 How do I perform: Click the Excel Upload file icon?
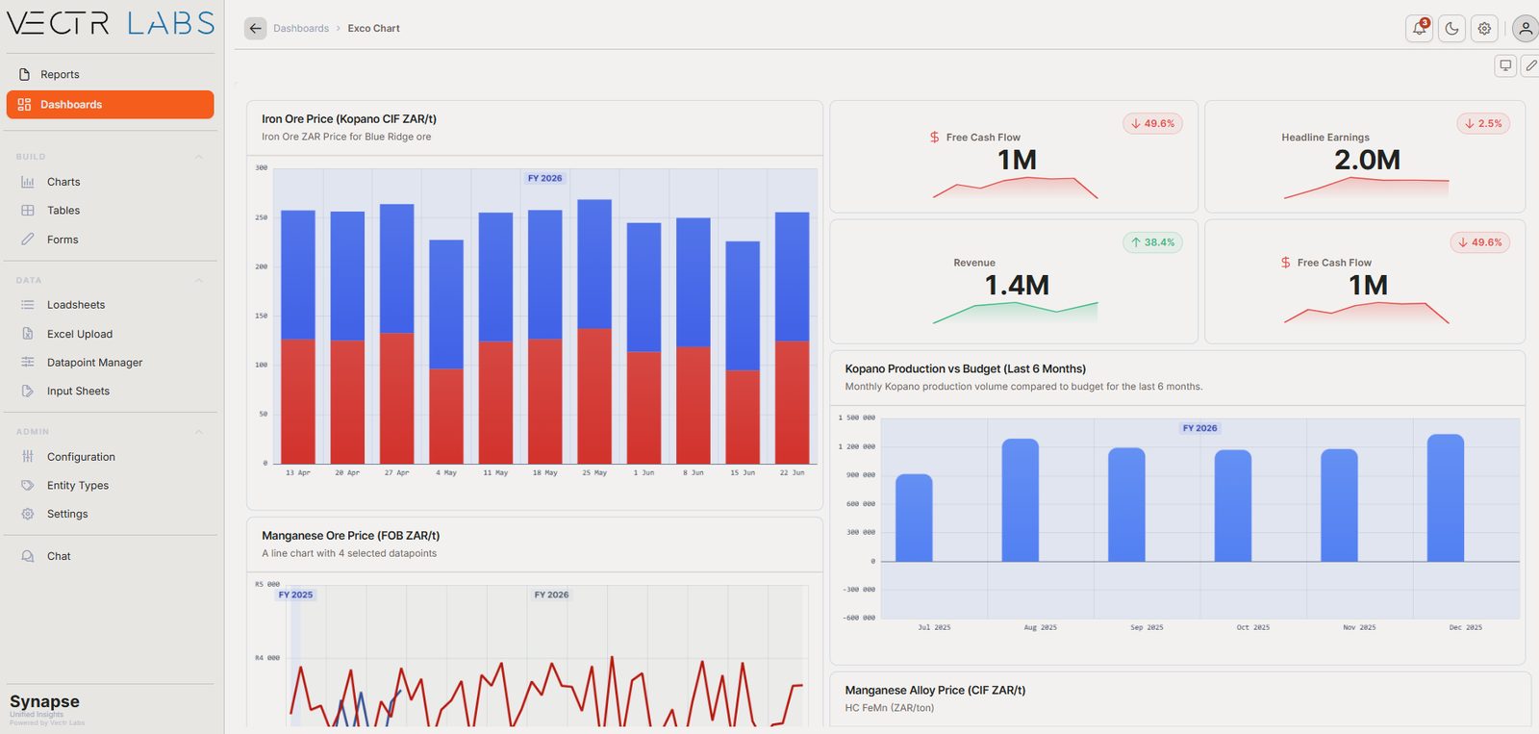tap(28, 334)
